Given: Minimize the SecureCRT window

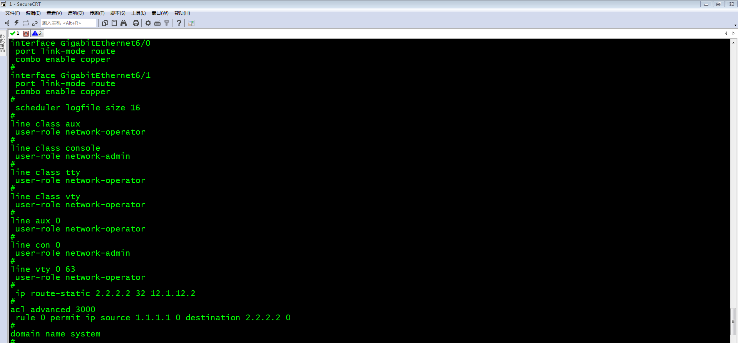Looking at the screenshot, I should (706, 4).
